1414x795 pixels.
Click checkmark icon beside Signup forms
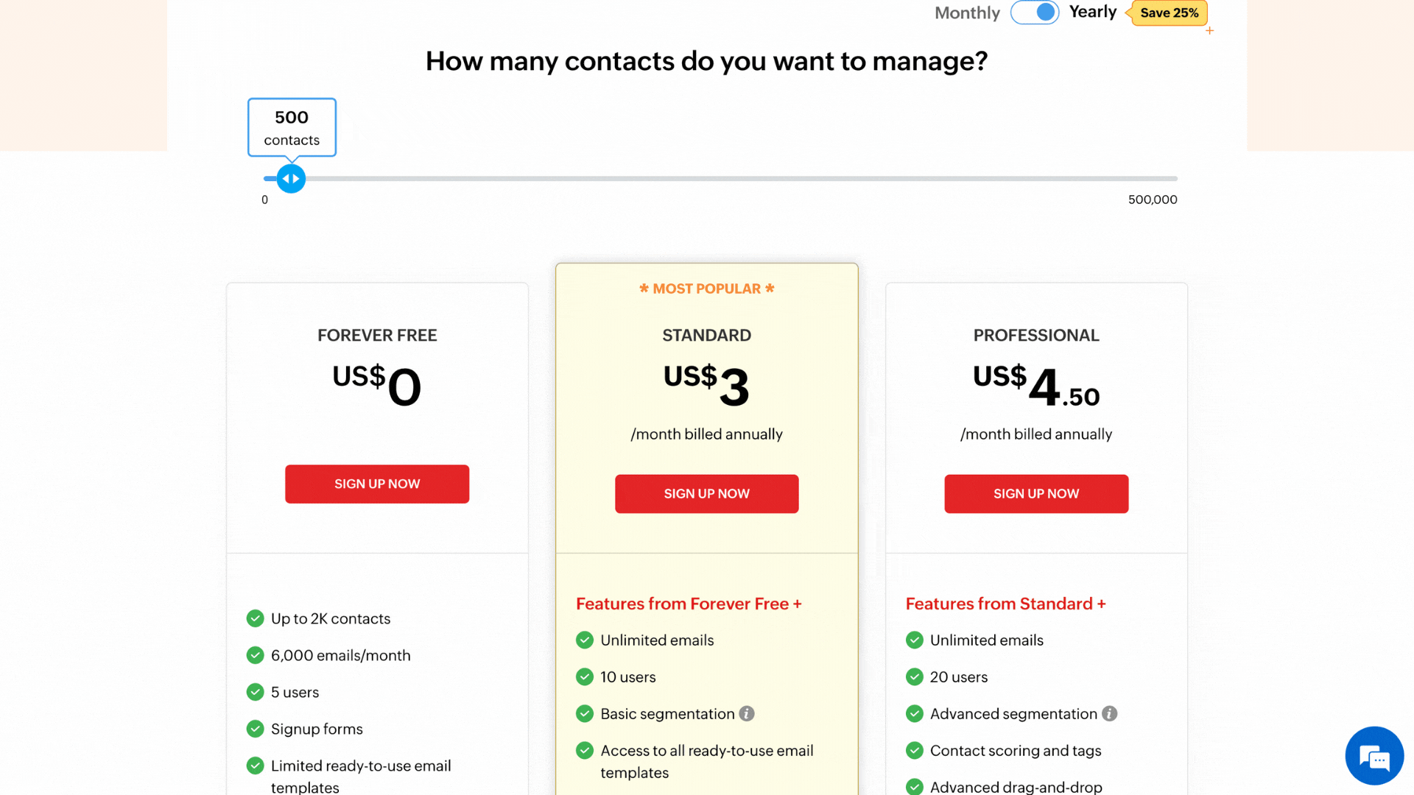coord(256,729)
